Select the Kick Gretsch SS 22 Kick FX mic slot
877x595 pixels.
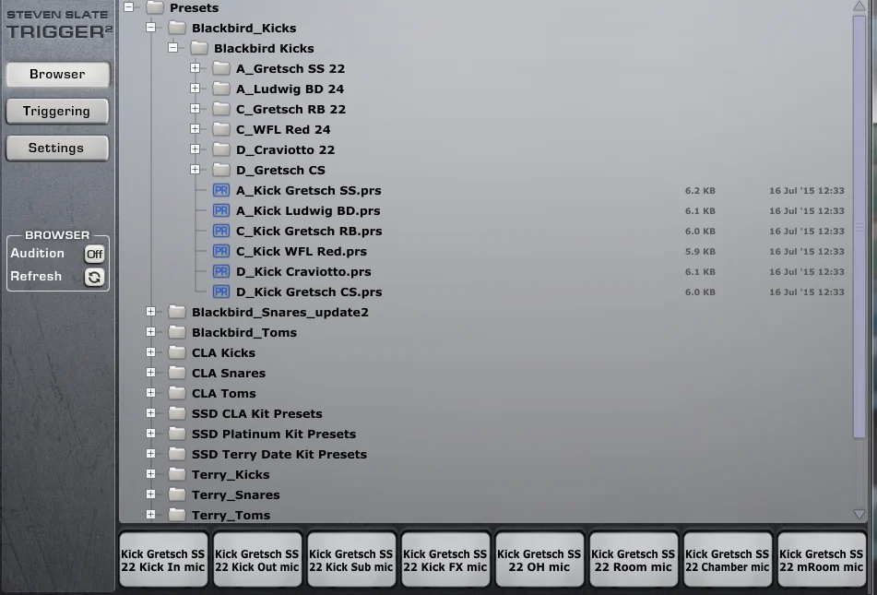point(445,560)
